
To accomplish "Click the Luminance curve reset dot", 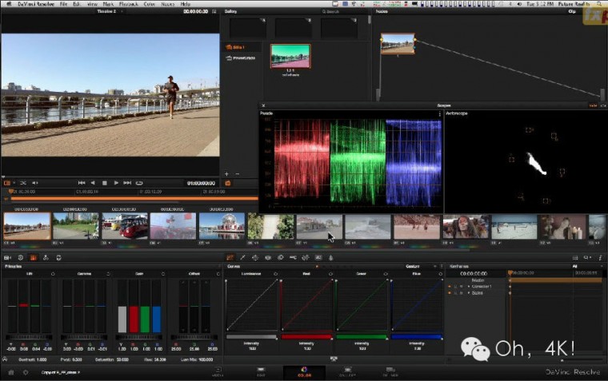I will [276, 273].
